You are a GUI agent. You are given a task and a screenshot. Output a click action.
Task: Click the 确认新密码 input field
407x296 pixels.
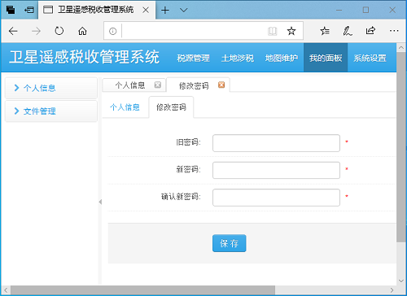(276, 198)
